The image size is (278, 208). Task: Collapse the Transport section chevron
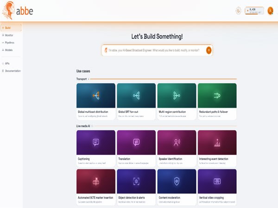[x=88, y=79]
